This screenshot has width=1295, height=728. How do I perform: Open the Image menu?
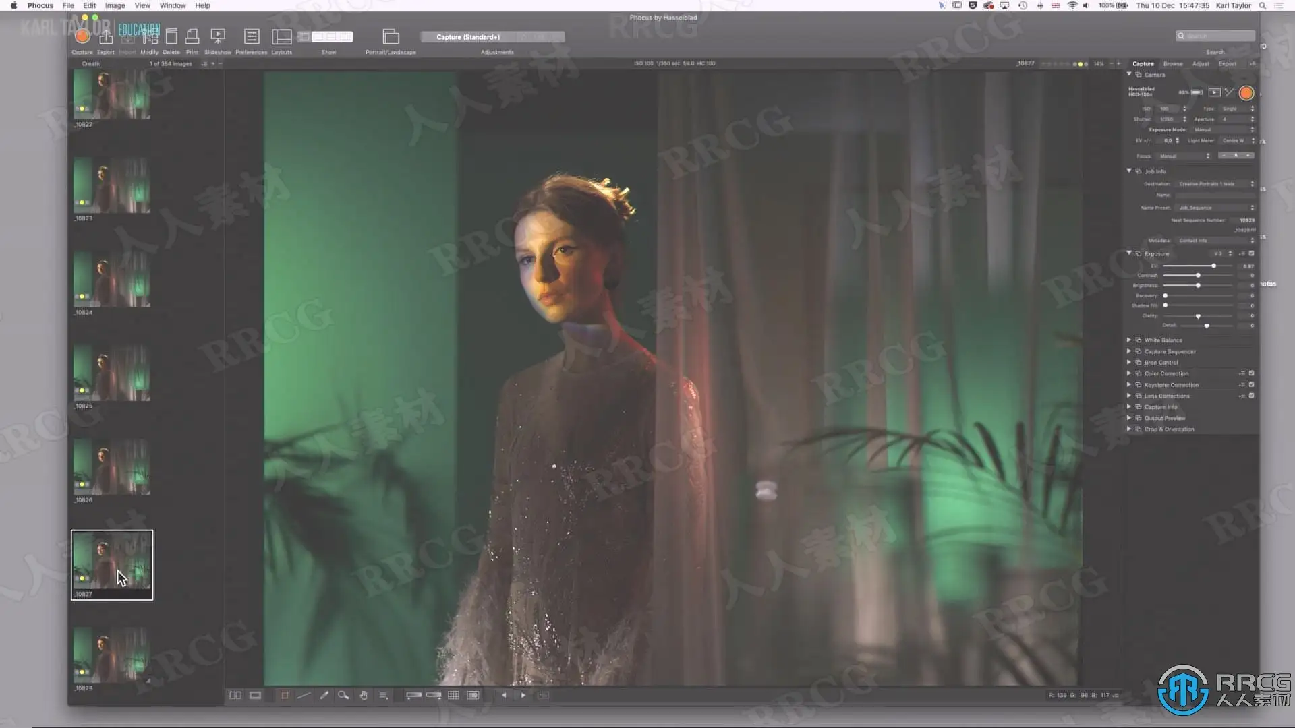pos(114,5)
